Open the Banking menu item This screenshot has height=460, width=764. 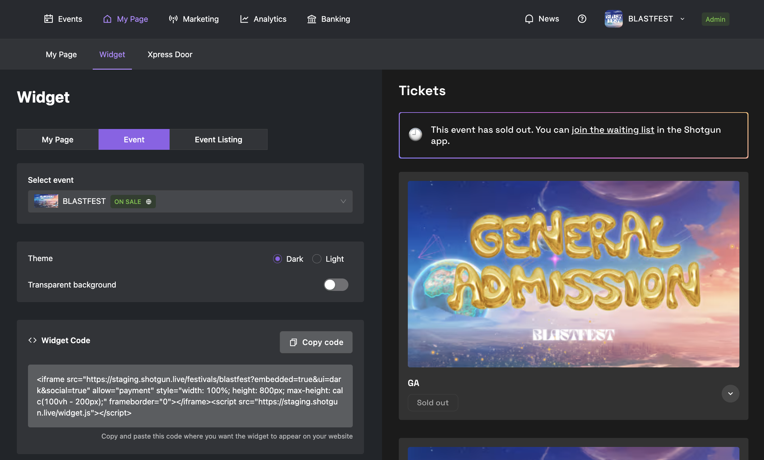click(329, 19)
